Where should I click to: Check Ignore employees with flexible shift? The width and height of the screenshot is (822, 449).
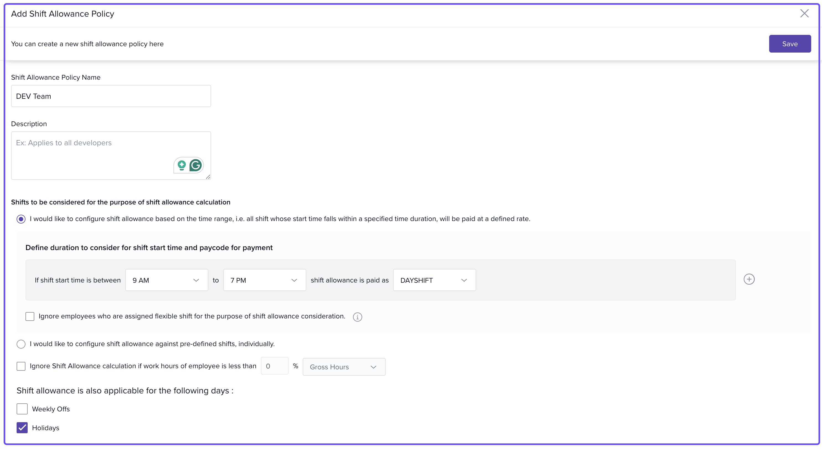click(x=30, y=316)
